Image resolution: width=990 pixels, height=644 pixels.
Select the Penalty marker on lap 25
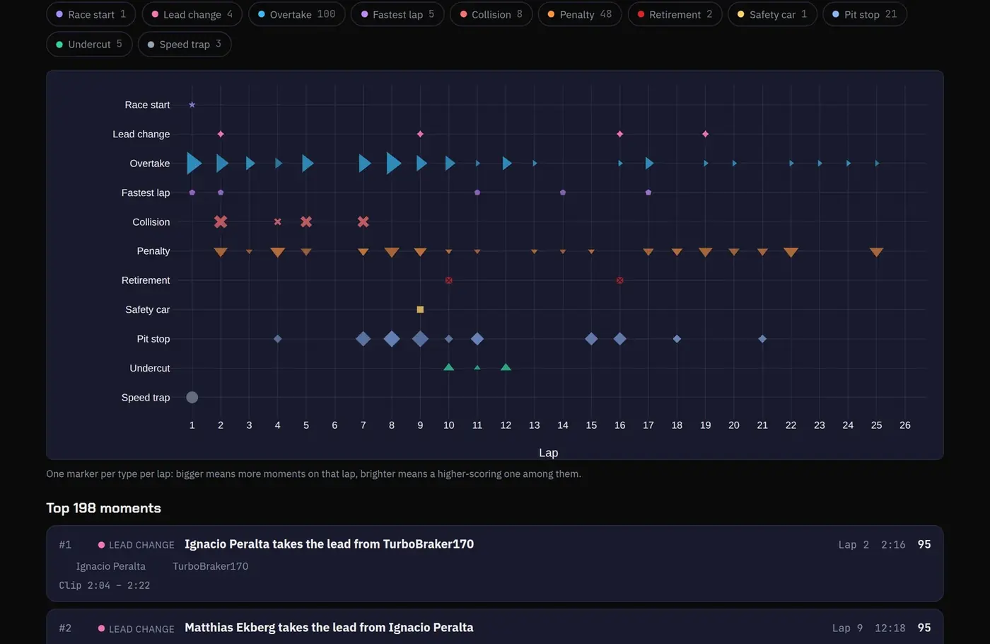click(876, 252)
